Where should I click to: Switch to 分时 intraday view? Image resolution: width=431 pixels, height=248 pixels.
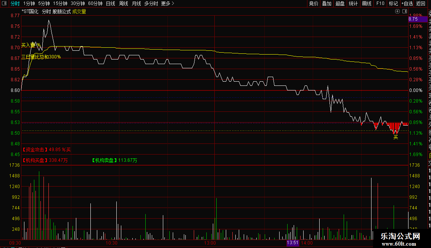(x=15, y=3)
